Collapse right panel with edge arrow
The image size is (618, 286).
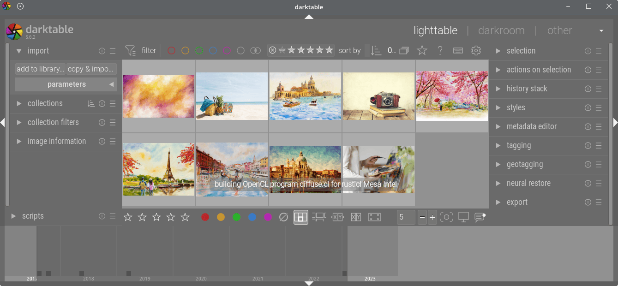615,123
